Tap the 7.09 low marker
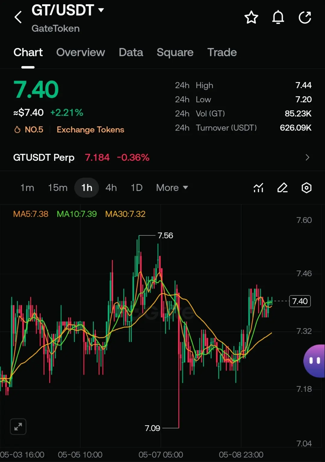 [152, 428]
